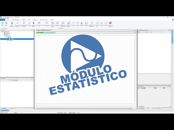This screenshot has height=130, width=174.
Task: Open the Runtime library
Action: [102, 24]
